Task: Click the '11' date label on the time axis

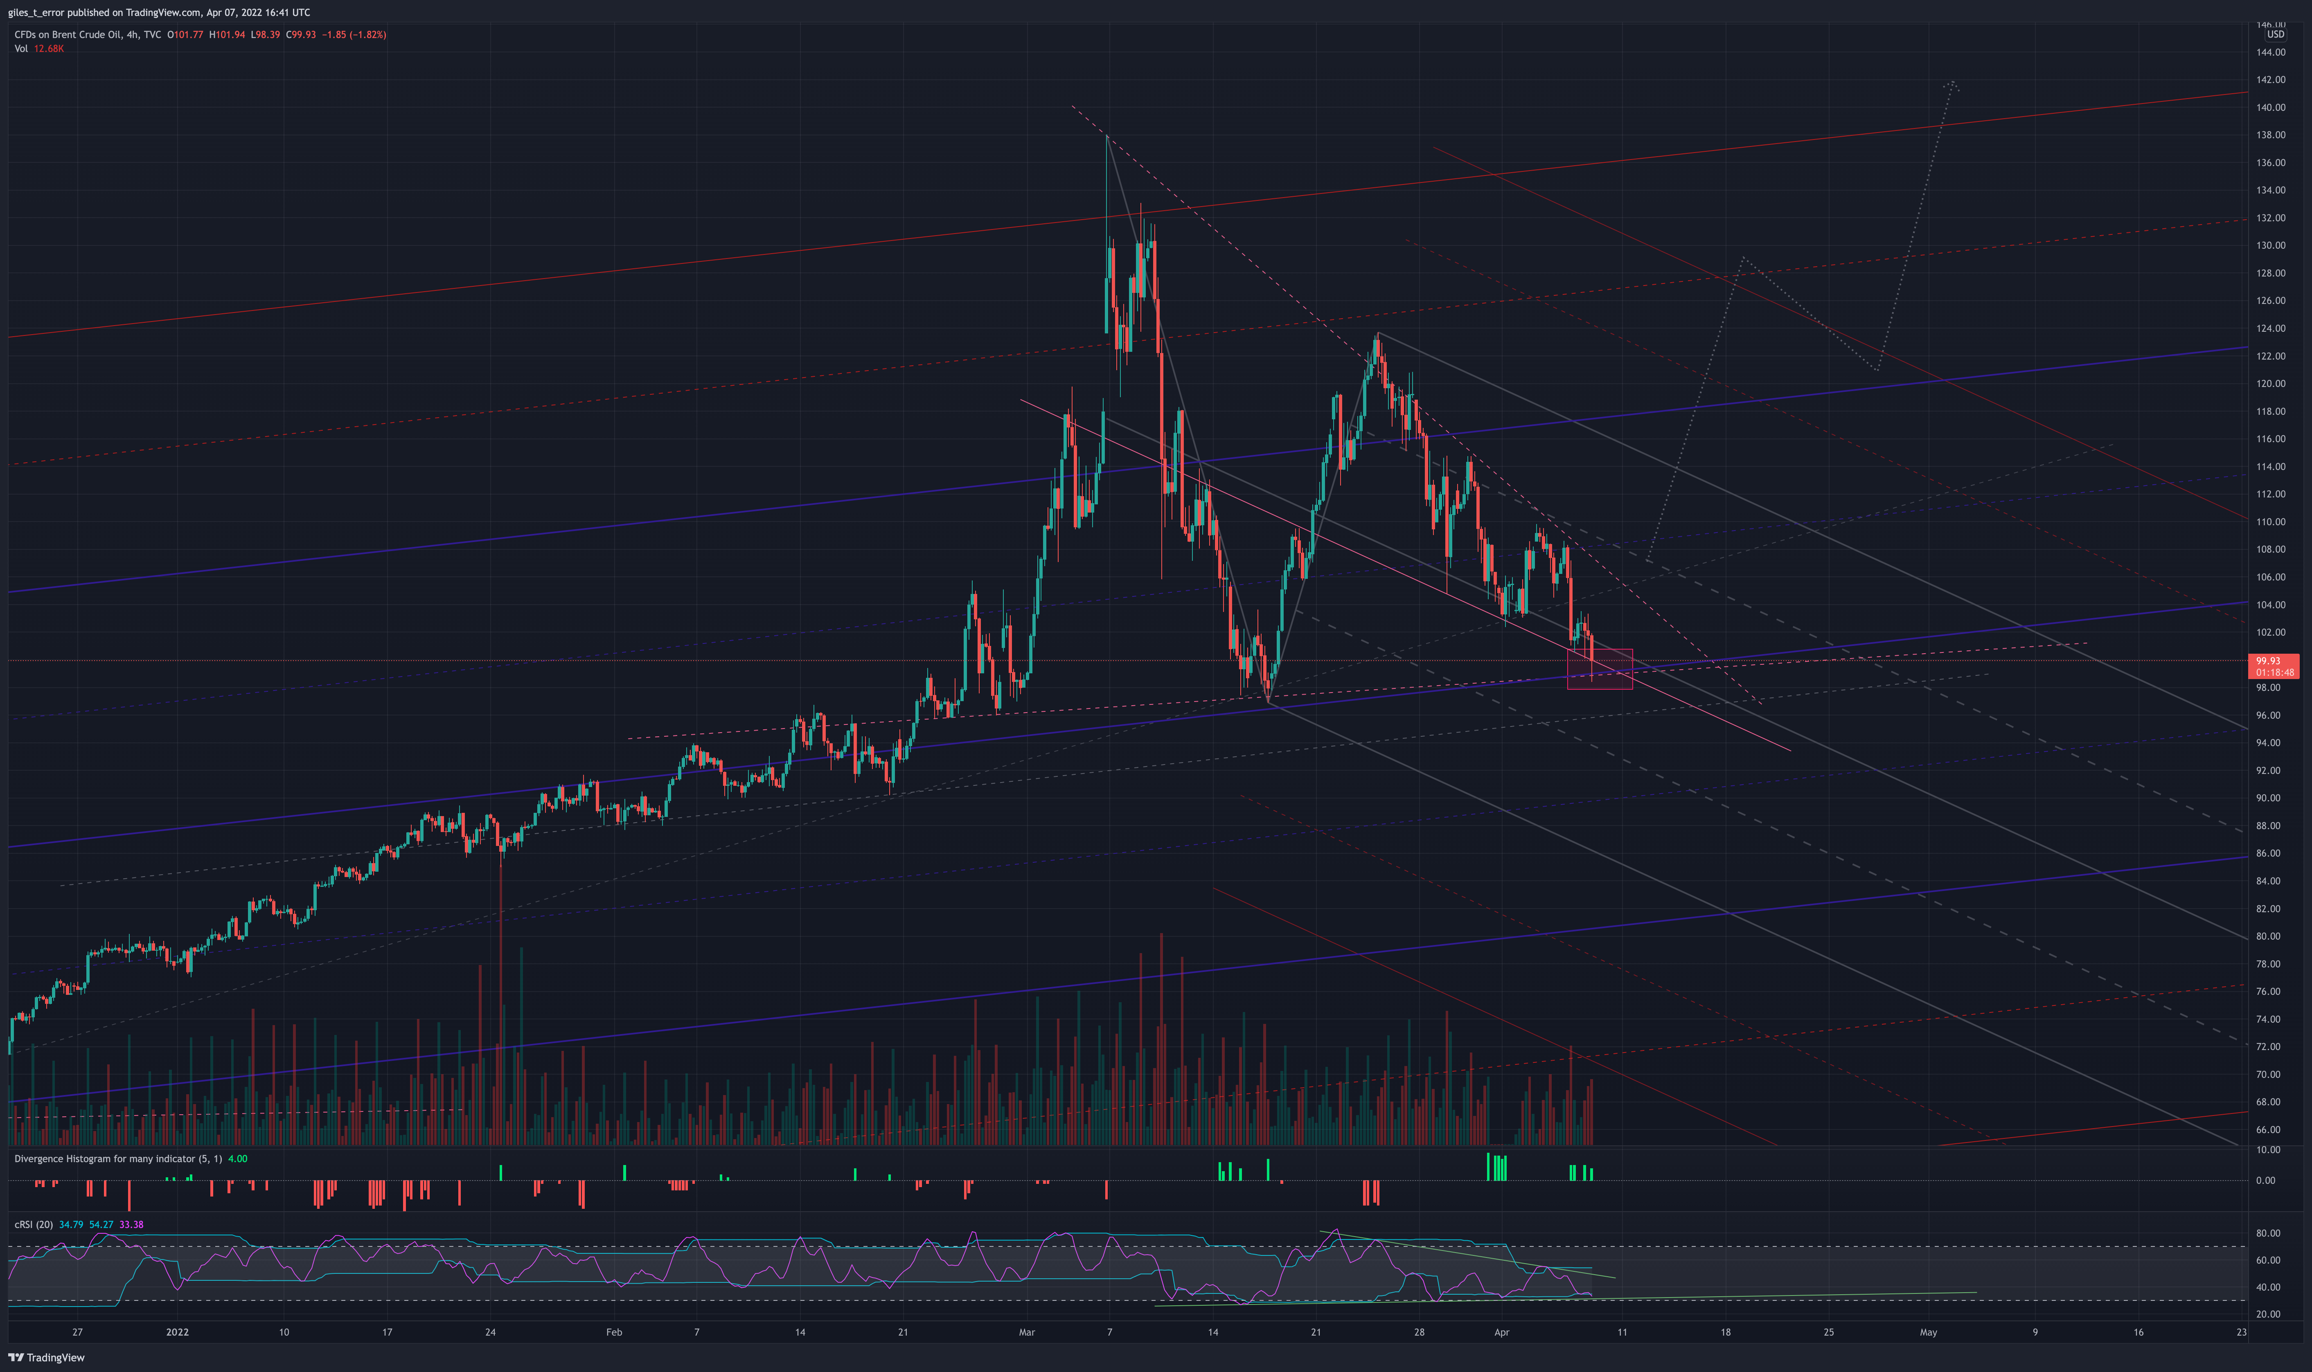Action: pyautogui.click(x=1622, y=1332)
